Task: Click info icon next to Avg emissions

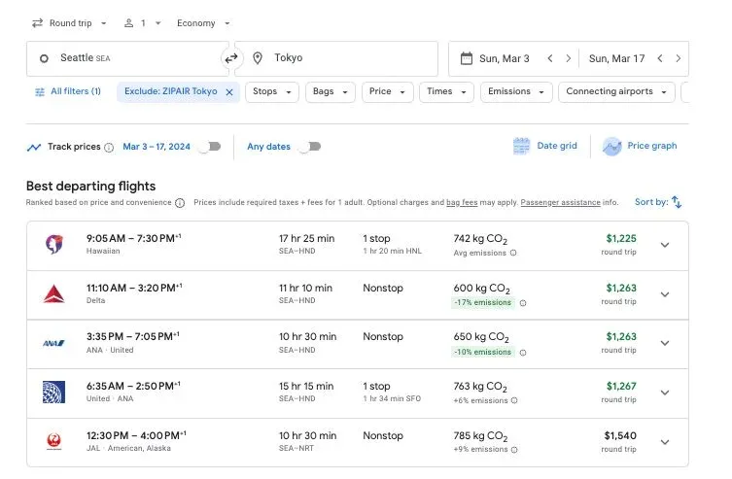Action: coord(513,253)
